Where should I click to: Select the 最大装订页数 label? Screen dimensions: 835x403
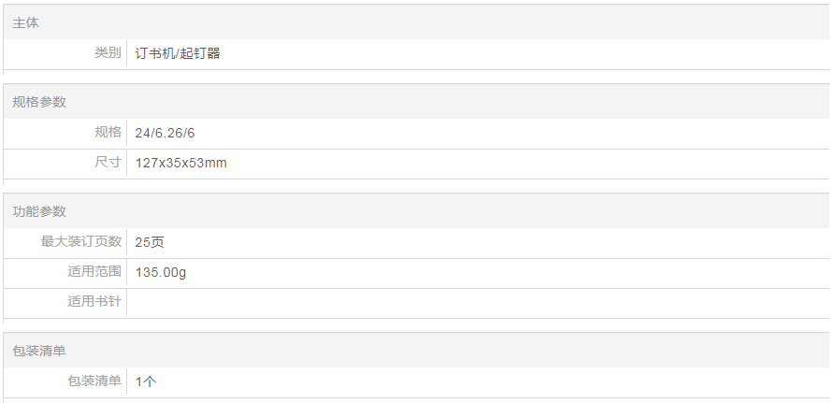81,242
